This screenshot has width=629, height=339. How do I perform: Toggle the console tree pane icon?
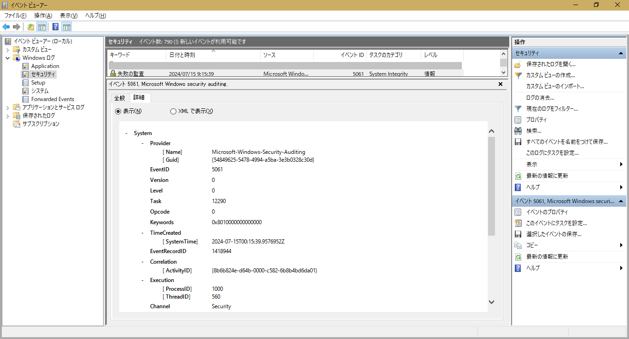42,27
